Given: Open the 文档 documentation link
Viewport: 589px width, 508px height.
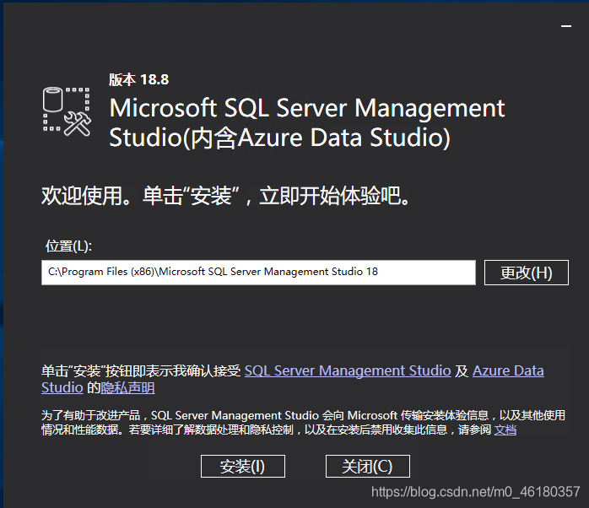Looking at the screenshot, I should 505,430.
